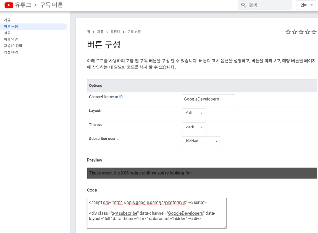This screenshot has height=233, width=318.
Task: Click the Code section heading
Action: tap(92, 190)
